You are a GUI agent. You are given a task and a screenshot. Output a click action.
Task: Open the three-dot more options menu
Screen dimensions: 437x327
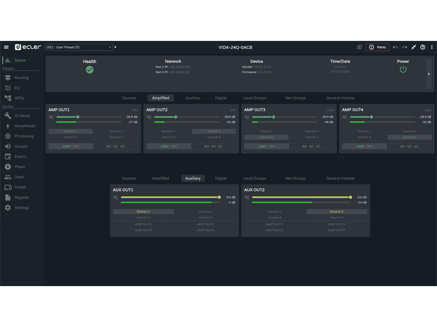tap(432, 47)
